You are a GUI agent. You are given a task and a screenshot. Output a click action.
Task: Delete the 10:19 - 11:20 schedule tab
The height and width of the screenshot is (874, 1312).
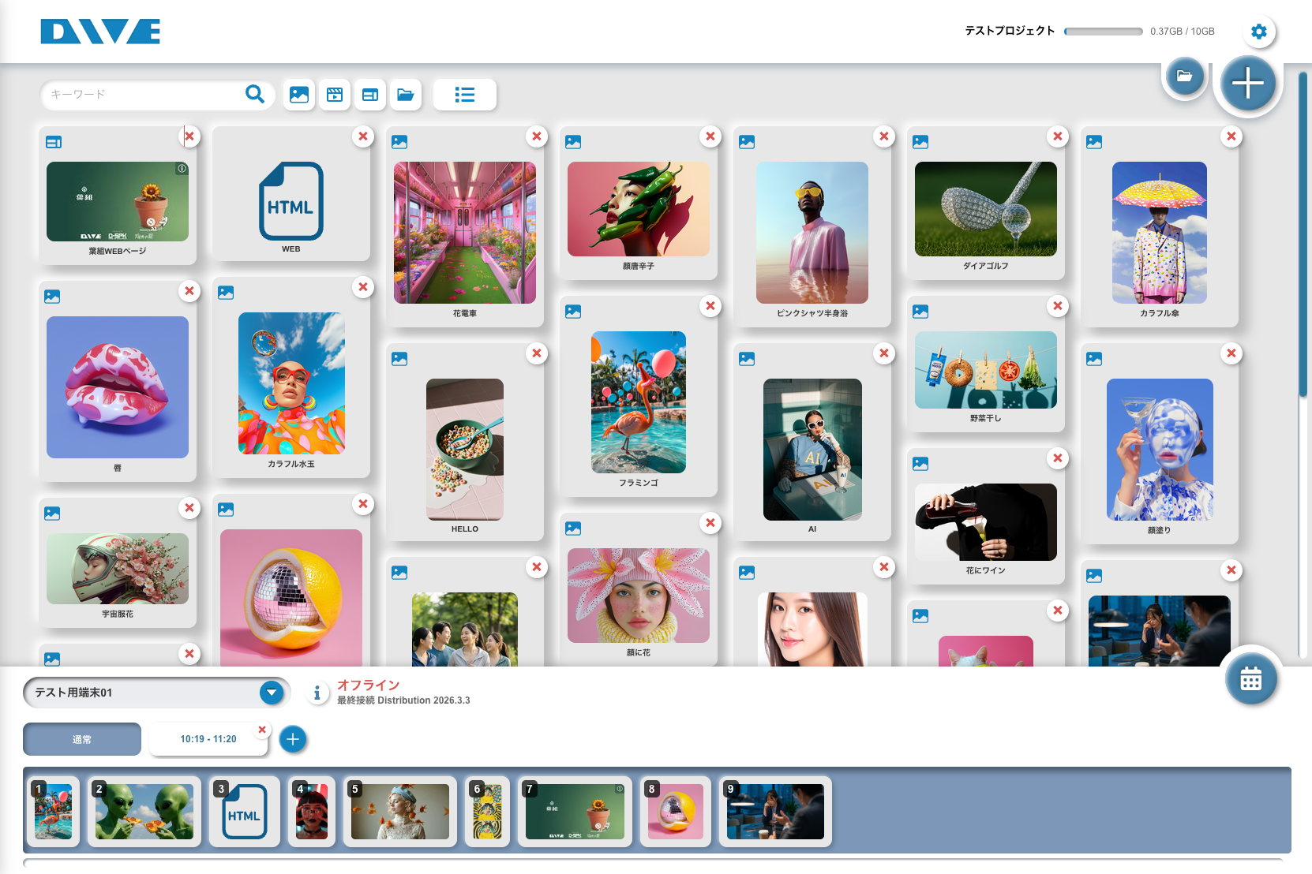click(x=262, y=730)
